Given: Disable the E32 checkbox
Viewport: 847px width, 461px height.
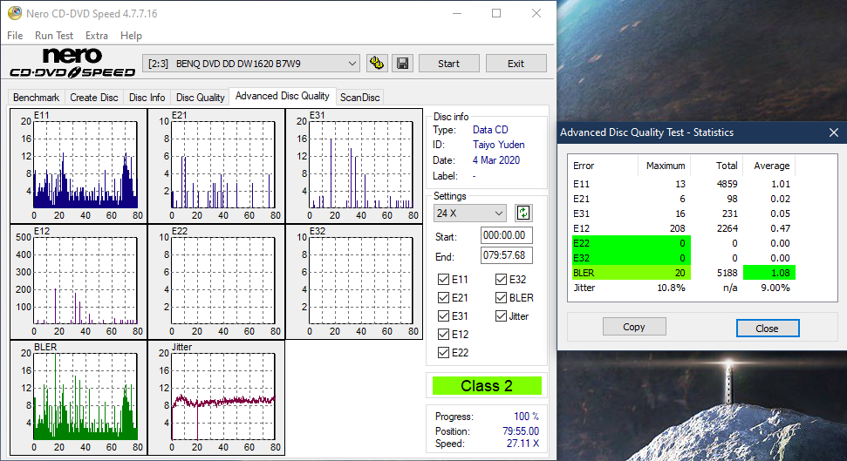Looking at the screenshot, I should (x=501, y=279).
